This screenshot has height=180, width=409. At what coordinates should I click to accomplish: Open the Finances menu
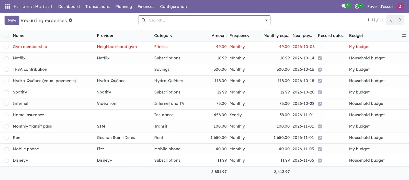click(146, 6)
